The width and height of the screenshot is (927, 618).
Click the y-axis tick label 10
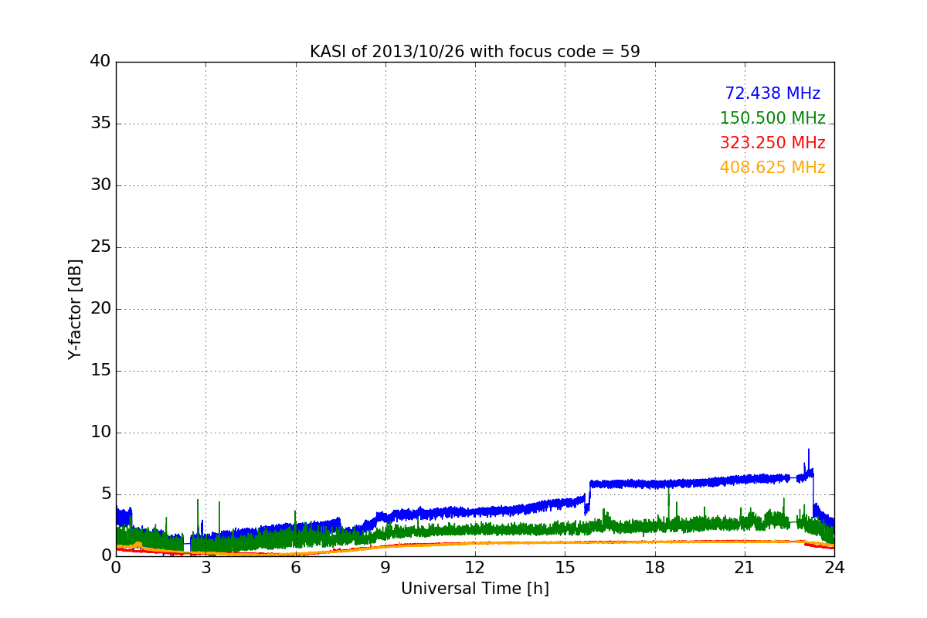[x=100, y=433]
